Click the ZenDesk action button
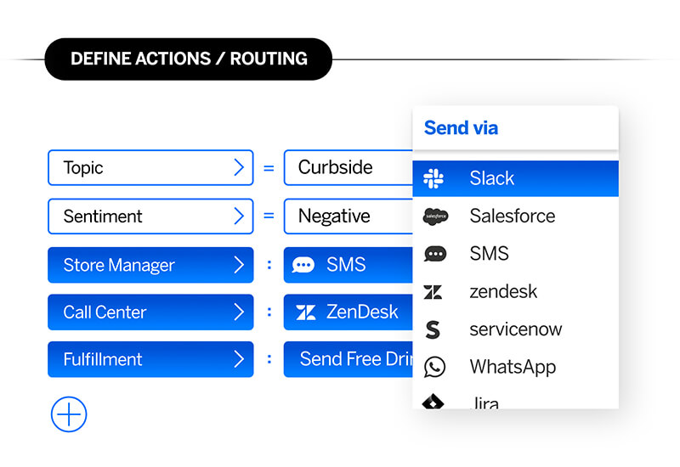 348,312
